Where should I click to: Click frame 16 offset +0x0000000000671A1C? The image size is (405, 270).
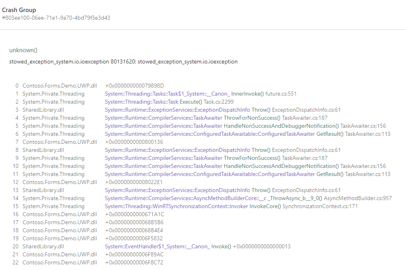tap(135, 214)
